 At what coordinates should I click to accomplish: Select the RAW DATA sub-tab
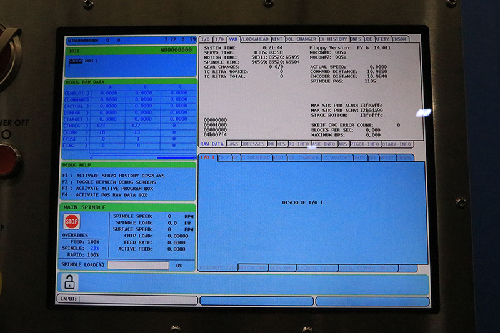click(212, 144)
